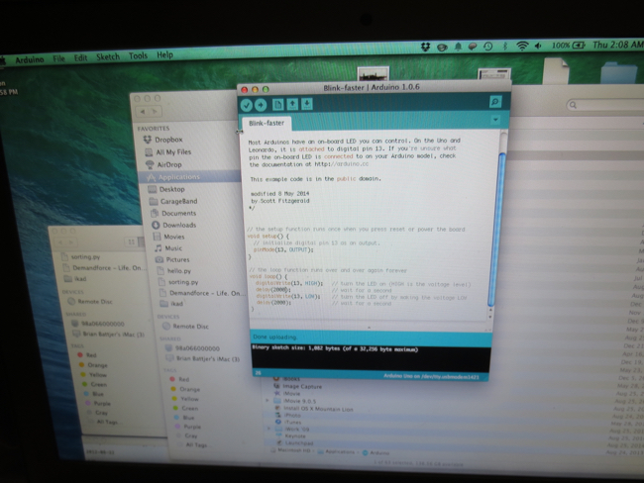644x483 pixels.
Task: Expand the iWork '09 folder triangle
Action: tap(269, 429)
